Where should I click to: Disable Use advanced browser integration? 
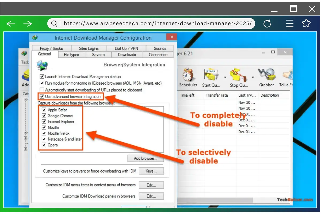tap(42, 97)
